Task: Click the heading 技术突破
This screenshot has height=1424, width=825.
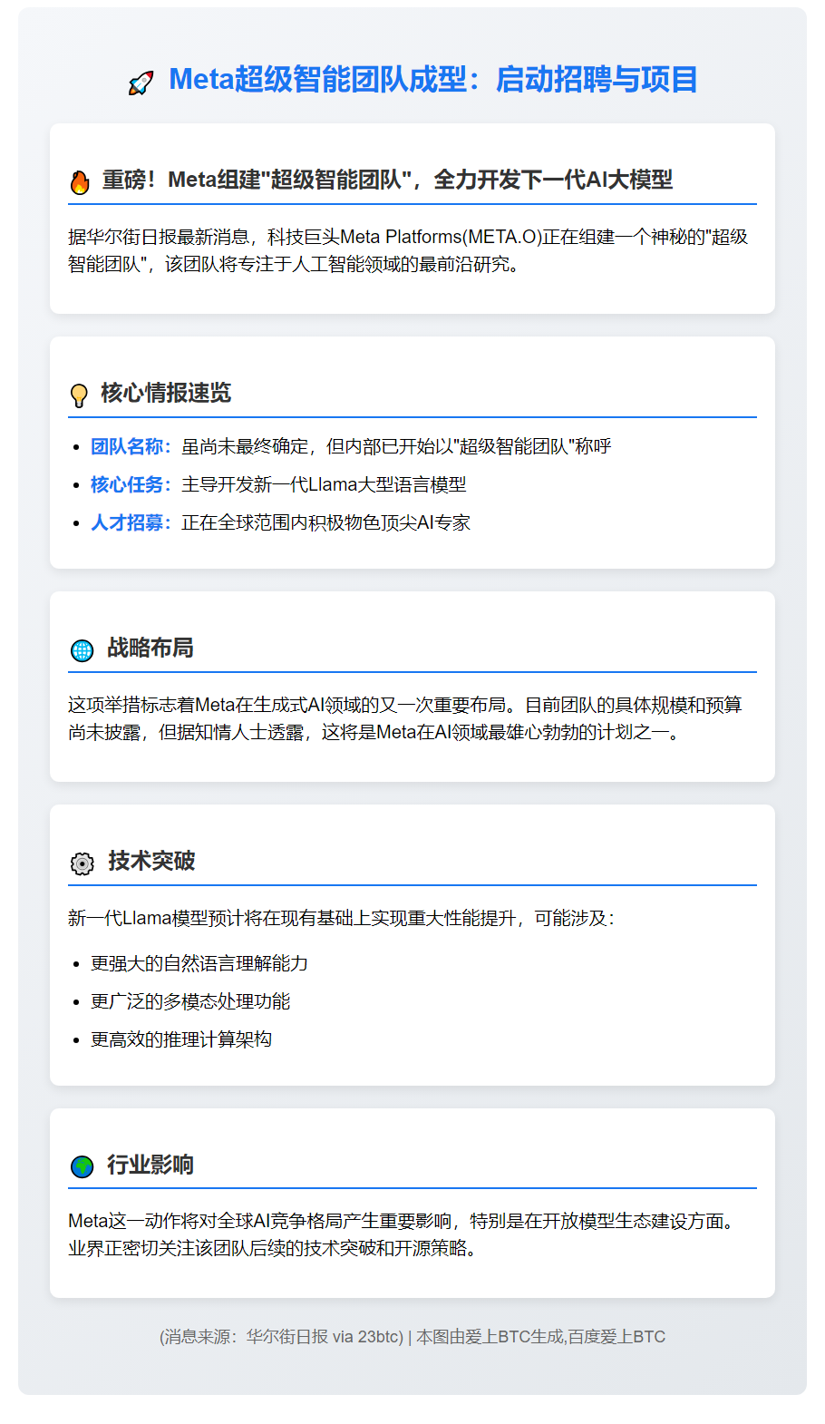Action: pyautogui.click(x=151, y=861)
